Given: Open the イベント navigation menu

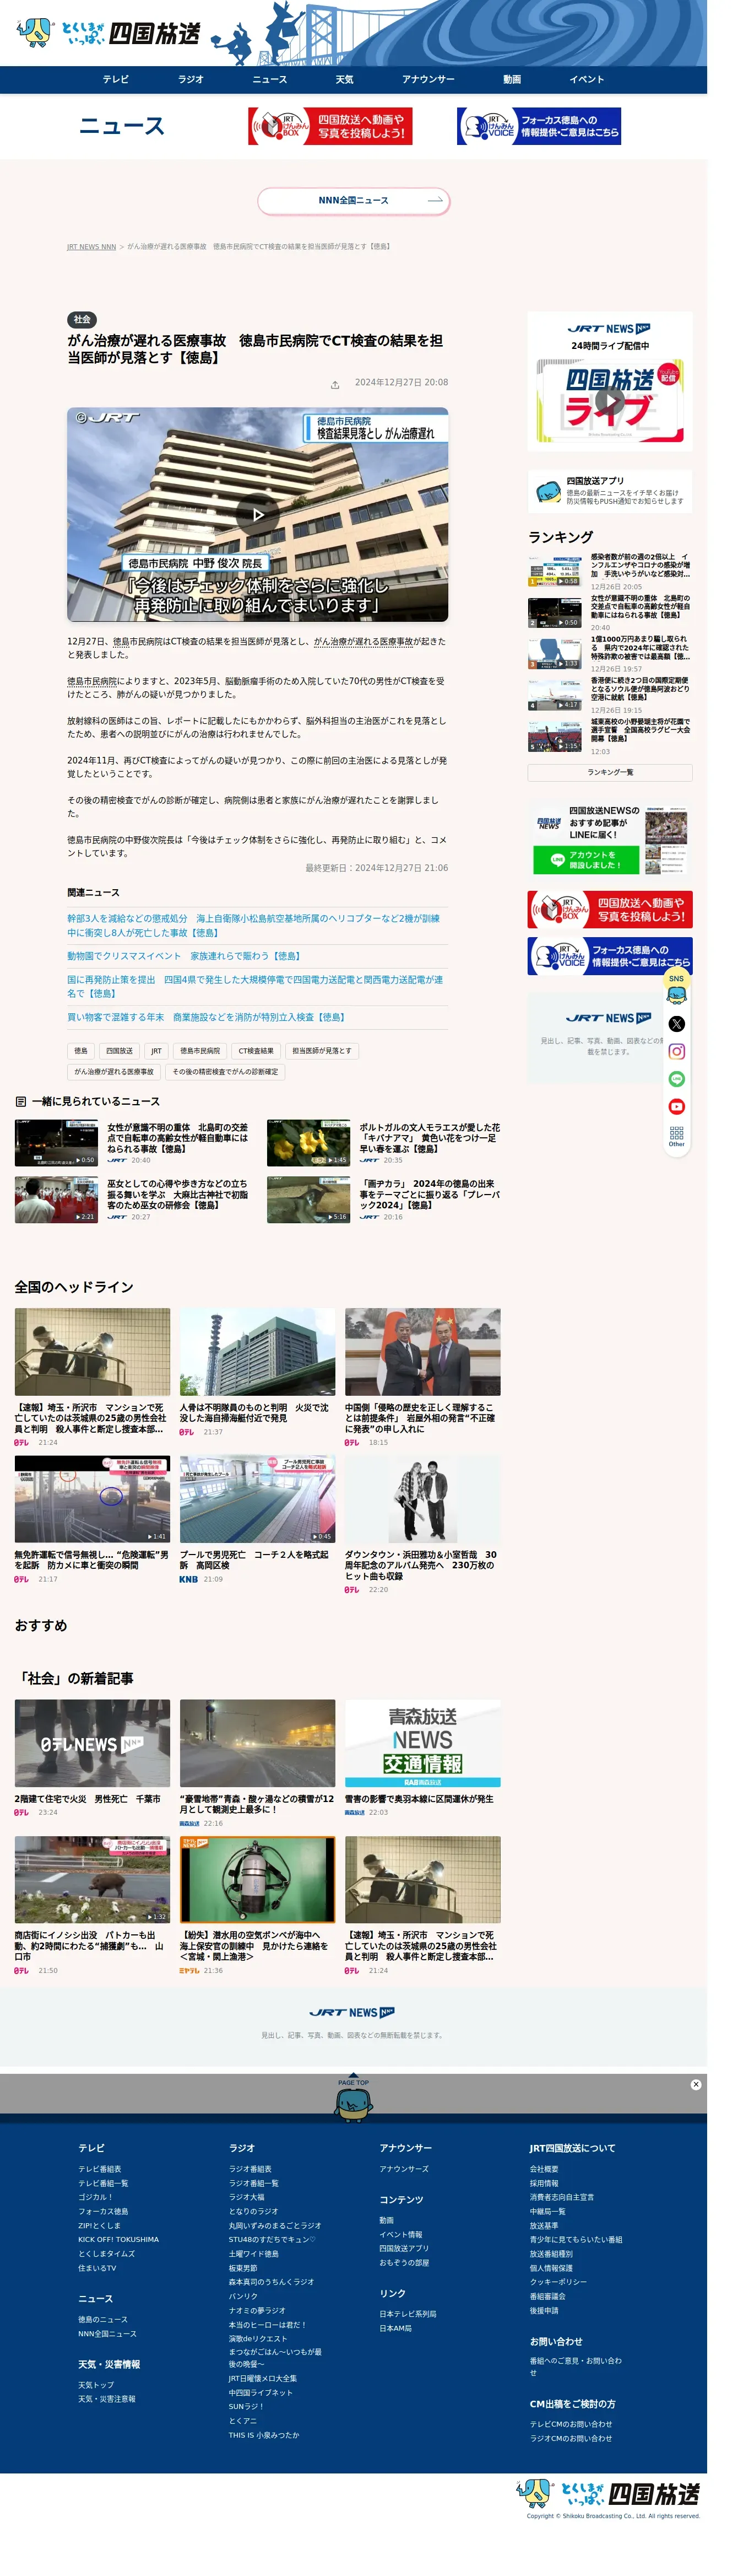Looking at the screenshot, I should (x=587, y=79).
